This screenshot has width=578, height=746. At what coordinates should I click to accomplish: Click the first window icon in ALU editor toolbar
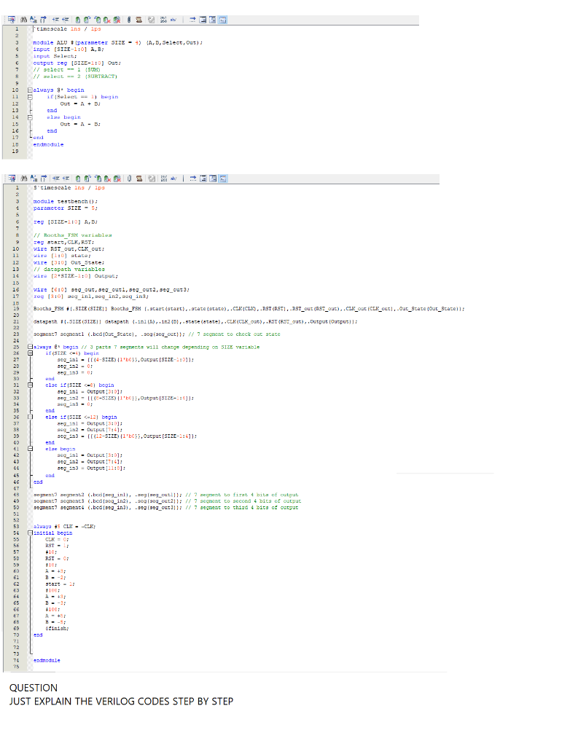203,20
